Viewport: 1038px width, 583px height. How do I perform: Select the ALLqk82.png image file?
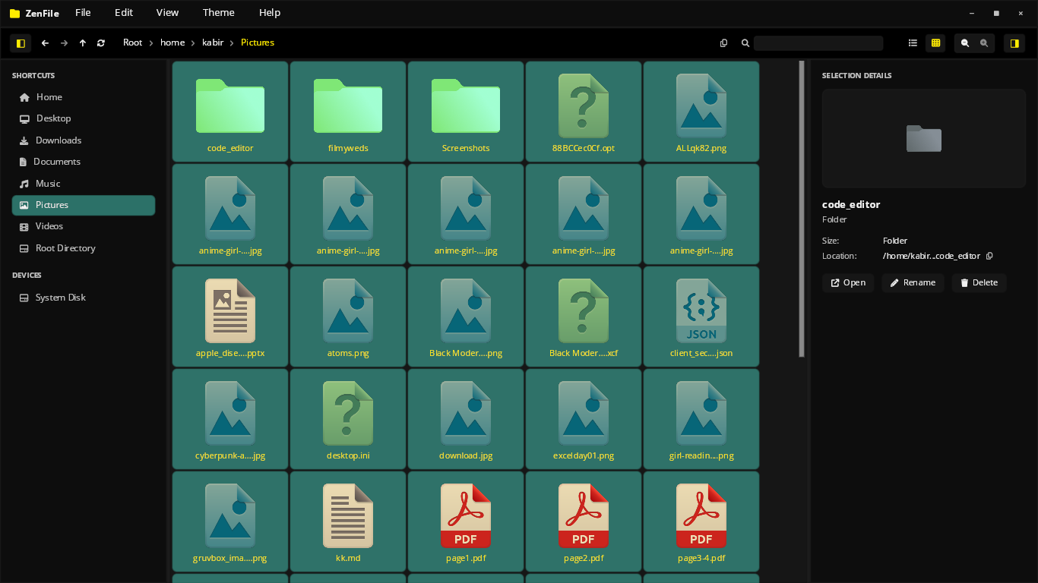701,112
